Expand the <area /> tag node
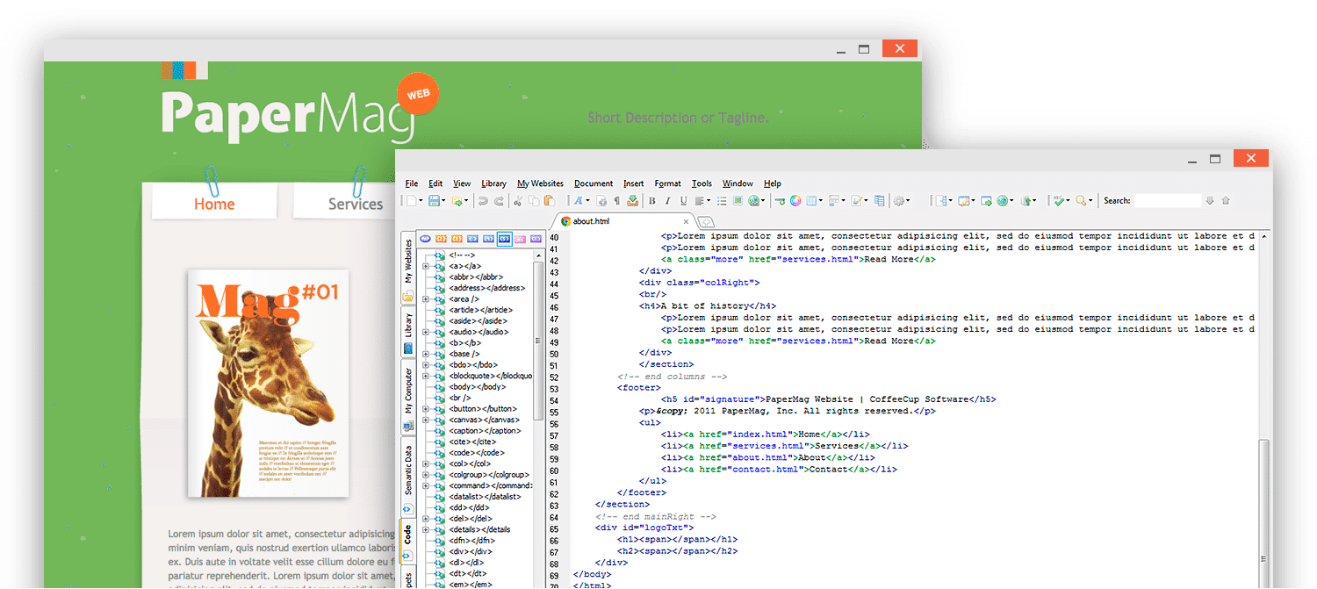Image resolution: width=1317 pixels, height=589 pixels. (426, 299)
